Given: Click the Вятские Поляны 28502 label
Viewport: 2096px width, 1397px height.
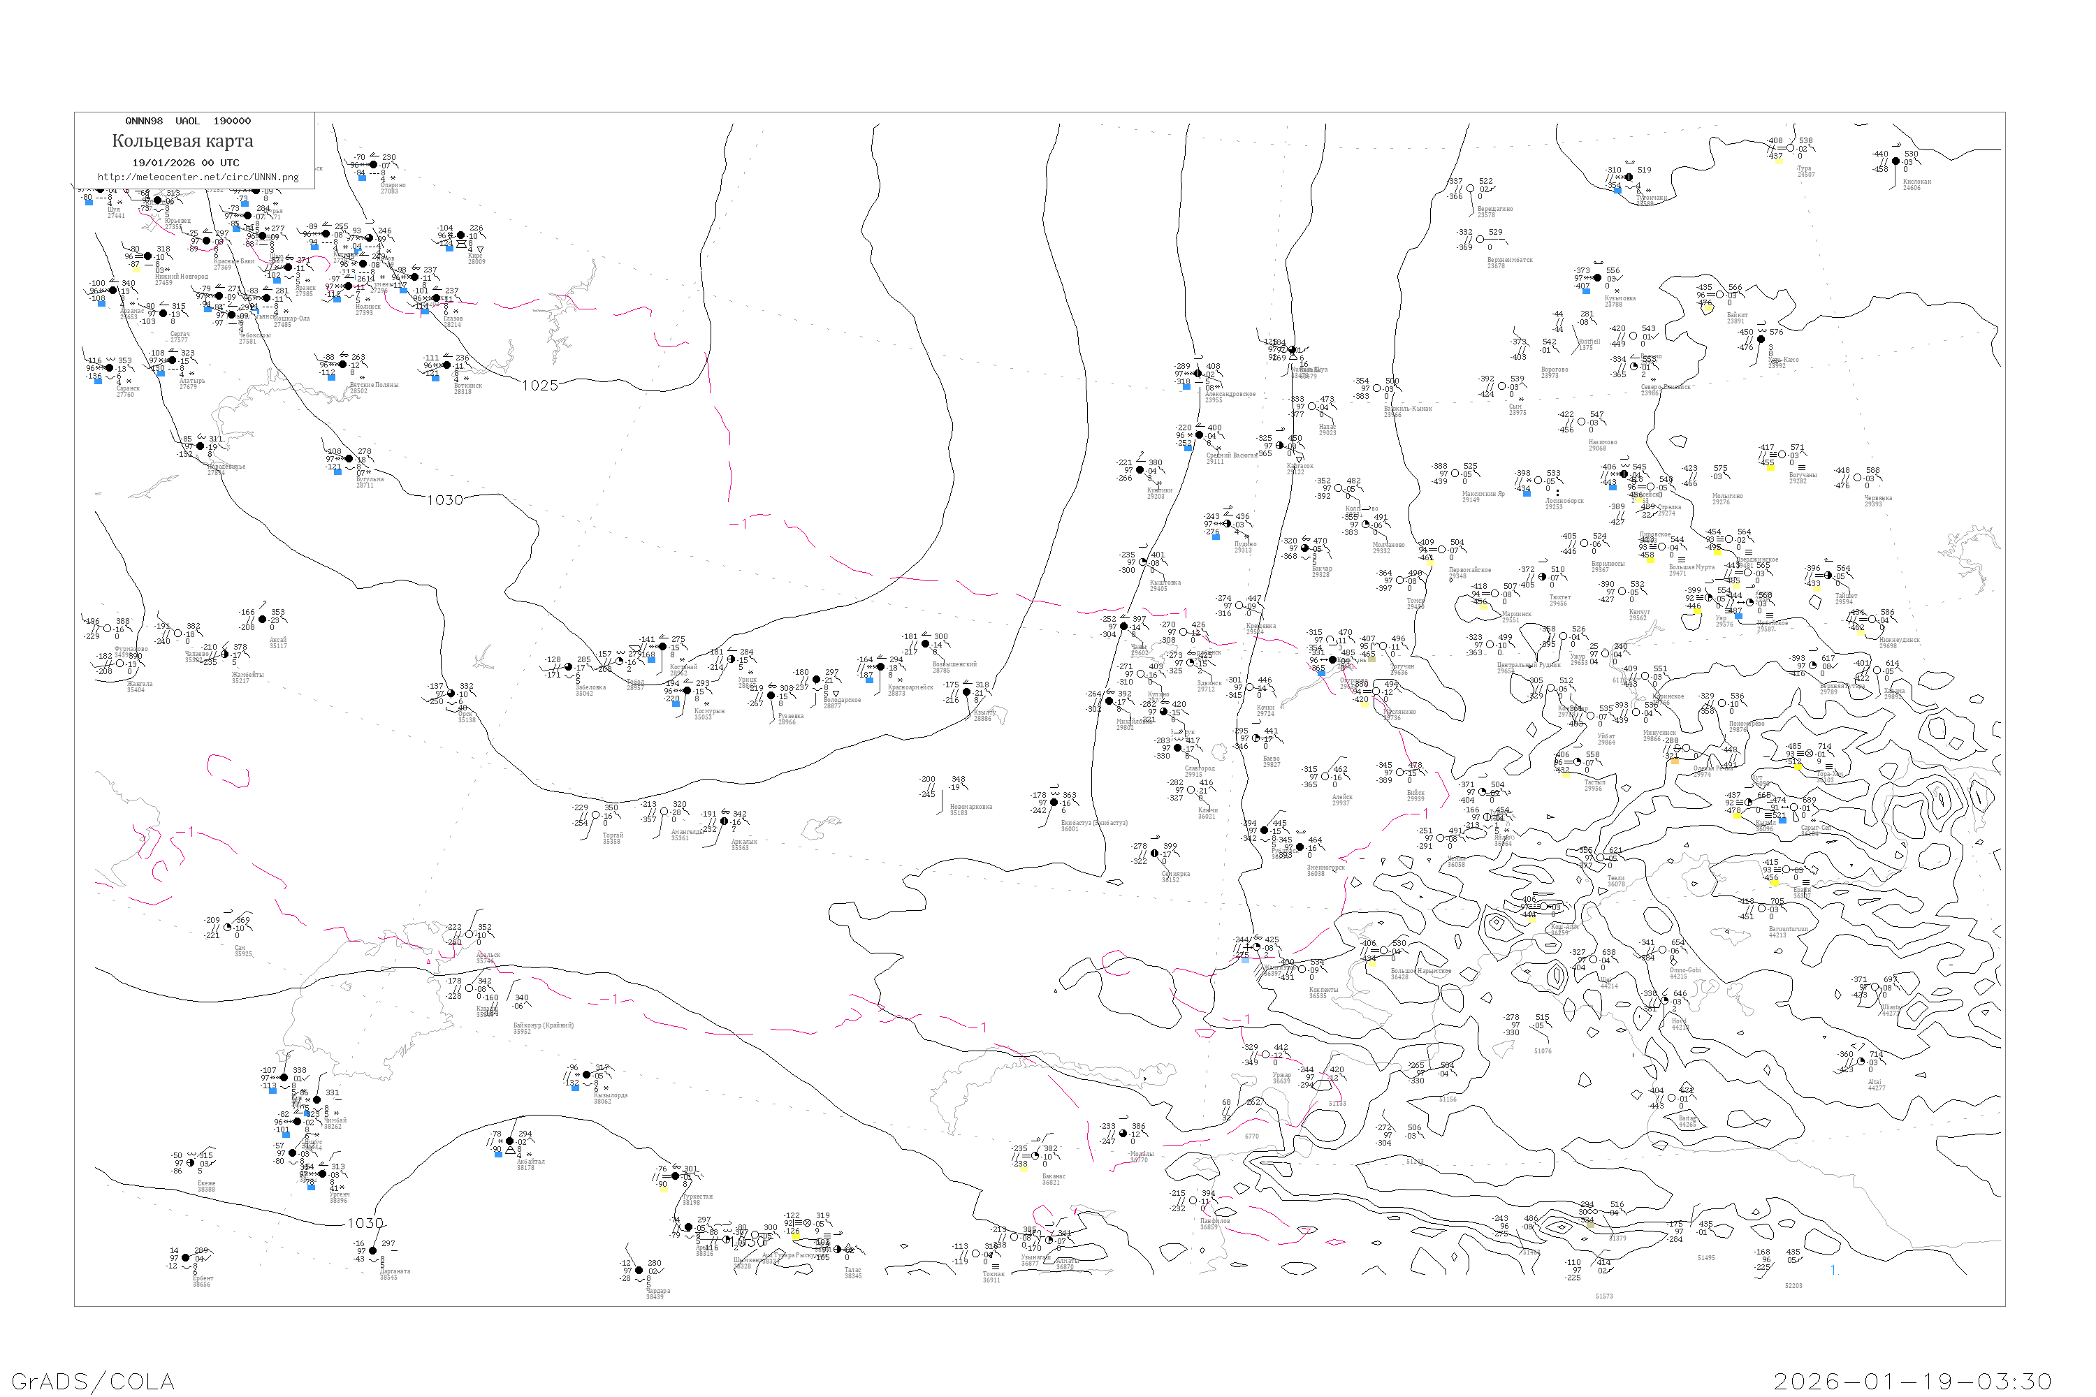Looking at the screenshot, I should click(373, 386).
